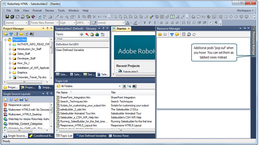Select Search_Techniques.htm in Topic List
The image size is (259, 145).
(x=74, y=101)
